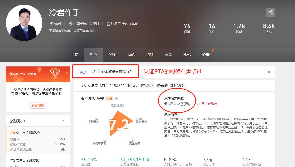View the 8.4k 人气 count
The height and width of the screenshot is (167, 295).
[269, 28]
